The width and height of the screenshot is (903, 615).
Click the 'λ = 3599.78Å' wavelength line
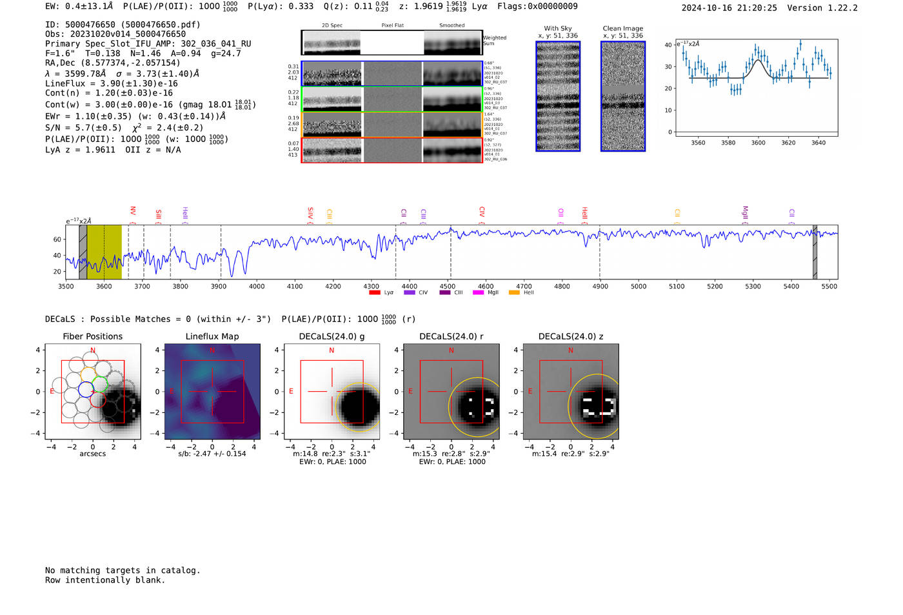[x=123, y=74]
